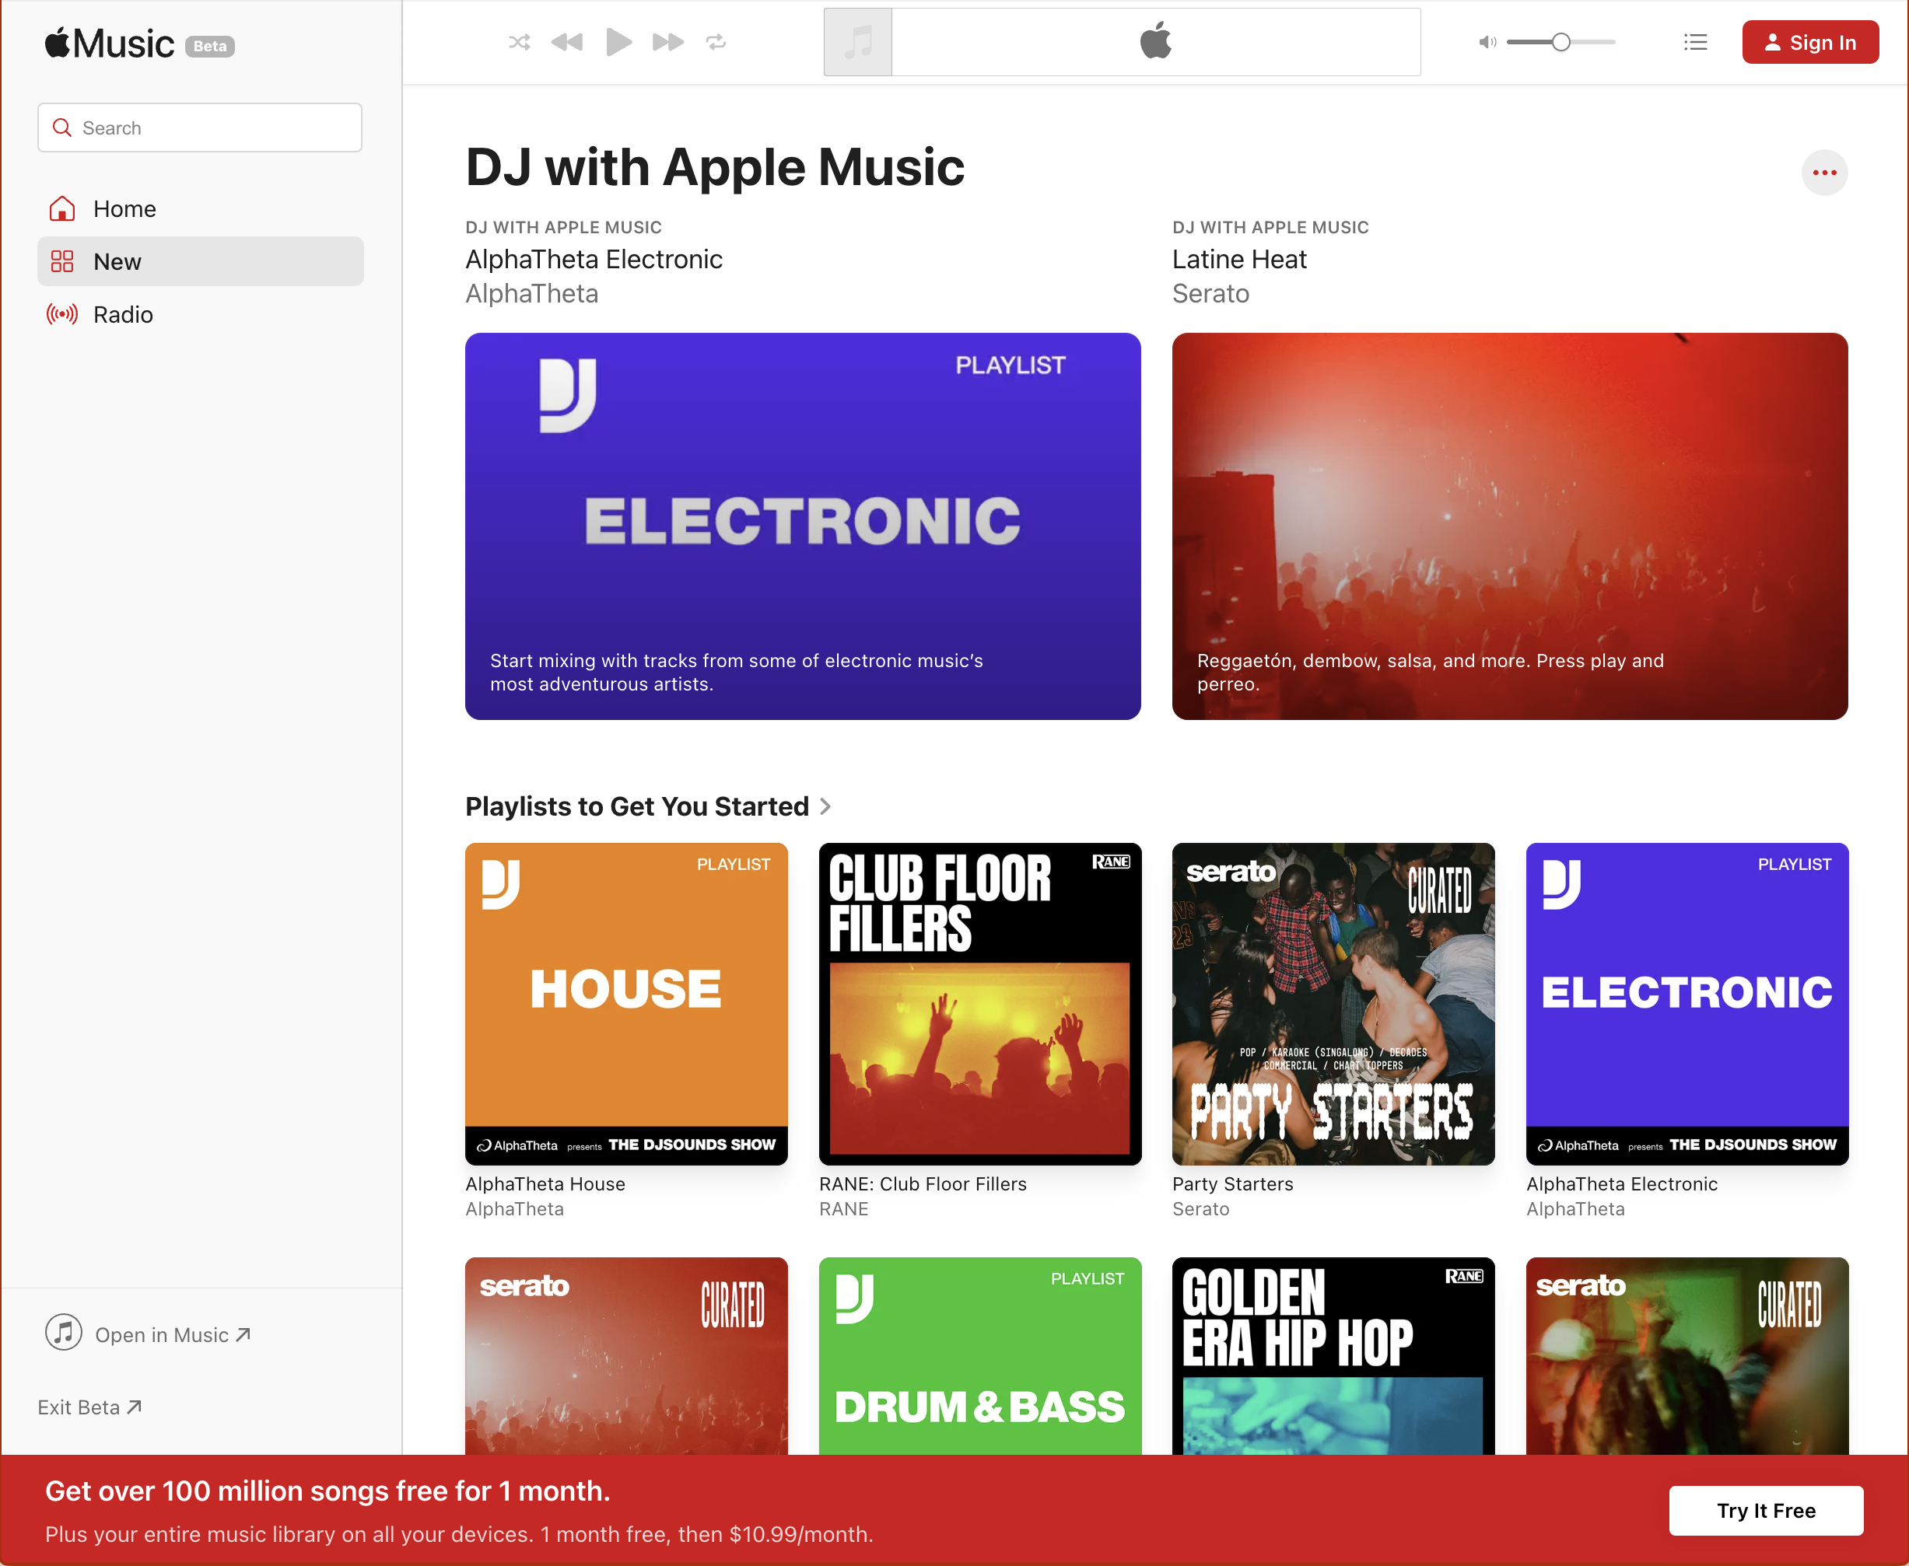Click the Apple logo in player display

tap(1155, 40)
